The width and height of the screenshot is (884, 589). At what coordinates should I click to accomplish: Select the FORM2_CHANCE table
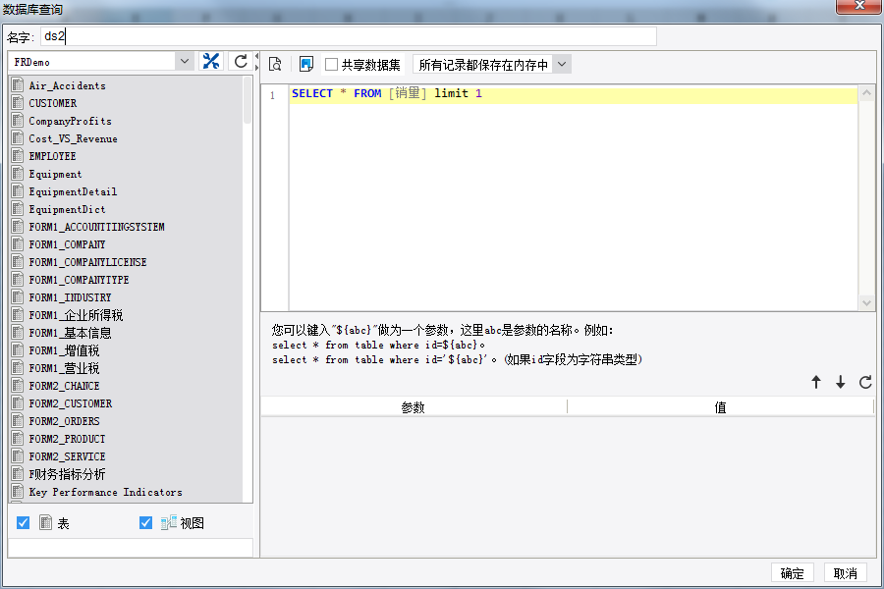[64, 386]
